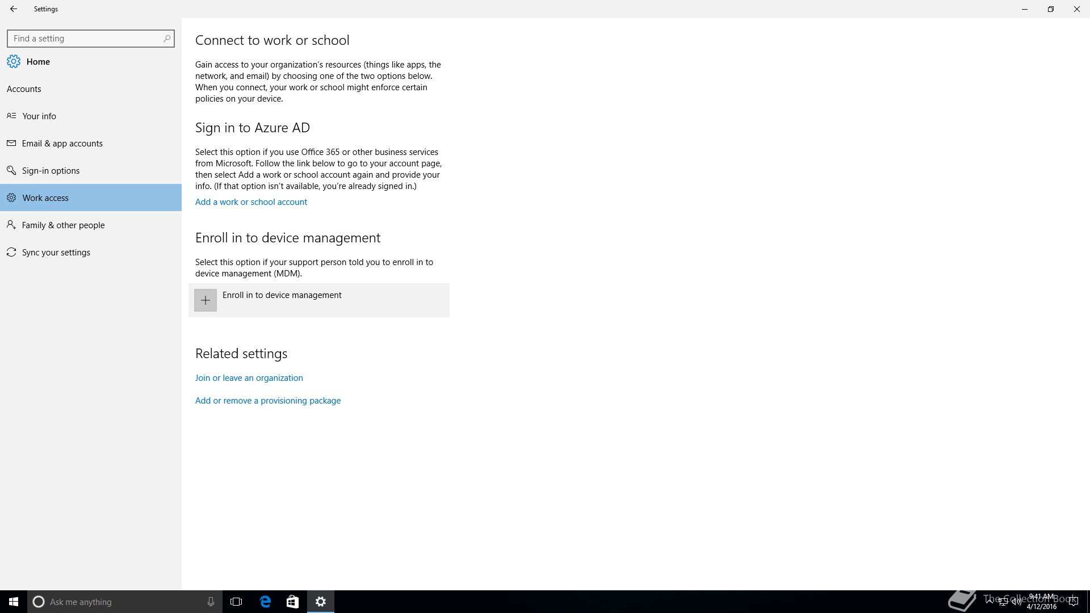
Task: Open the Windows Start menu
Action: (14, 602)
